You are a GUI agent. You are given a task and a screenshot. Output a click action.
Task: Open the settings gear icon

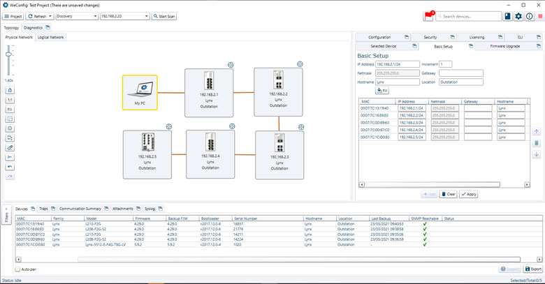(518, 16)
